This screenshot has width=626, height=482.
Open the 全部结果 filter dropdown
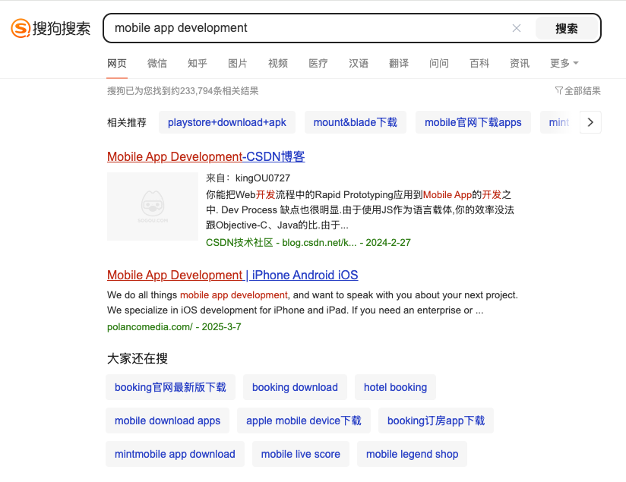pos(577,91)
